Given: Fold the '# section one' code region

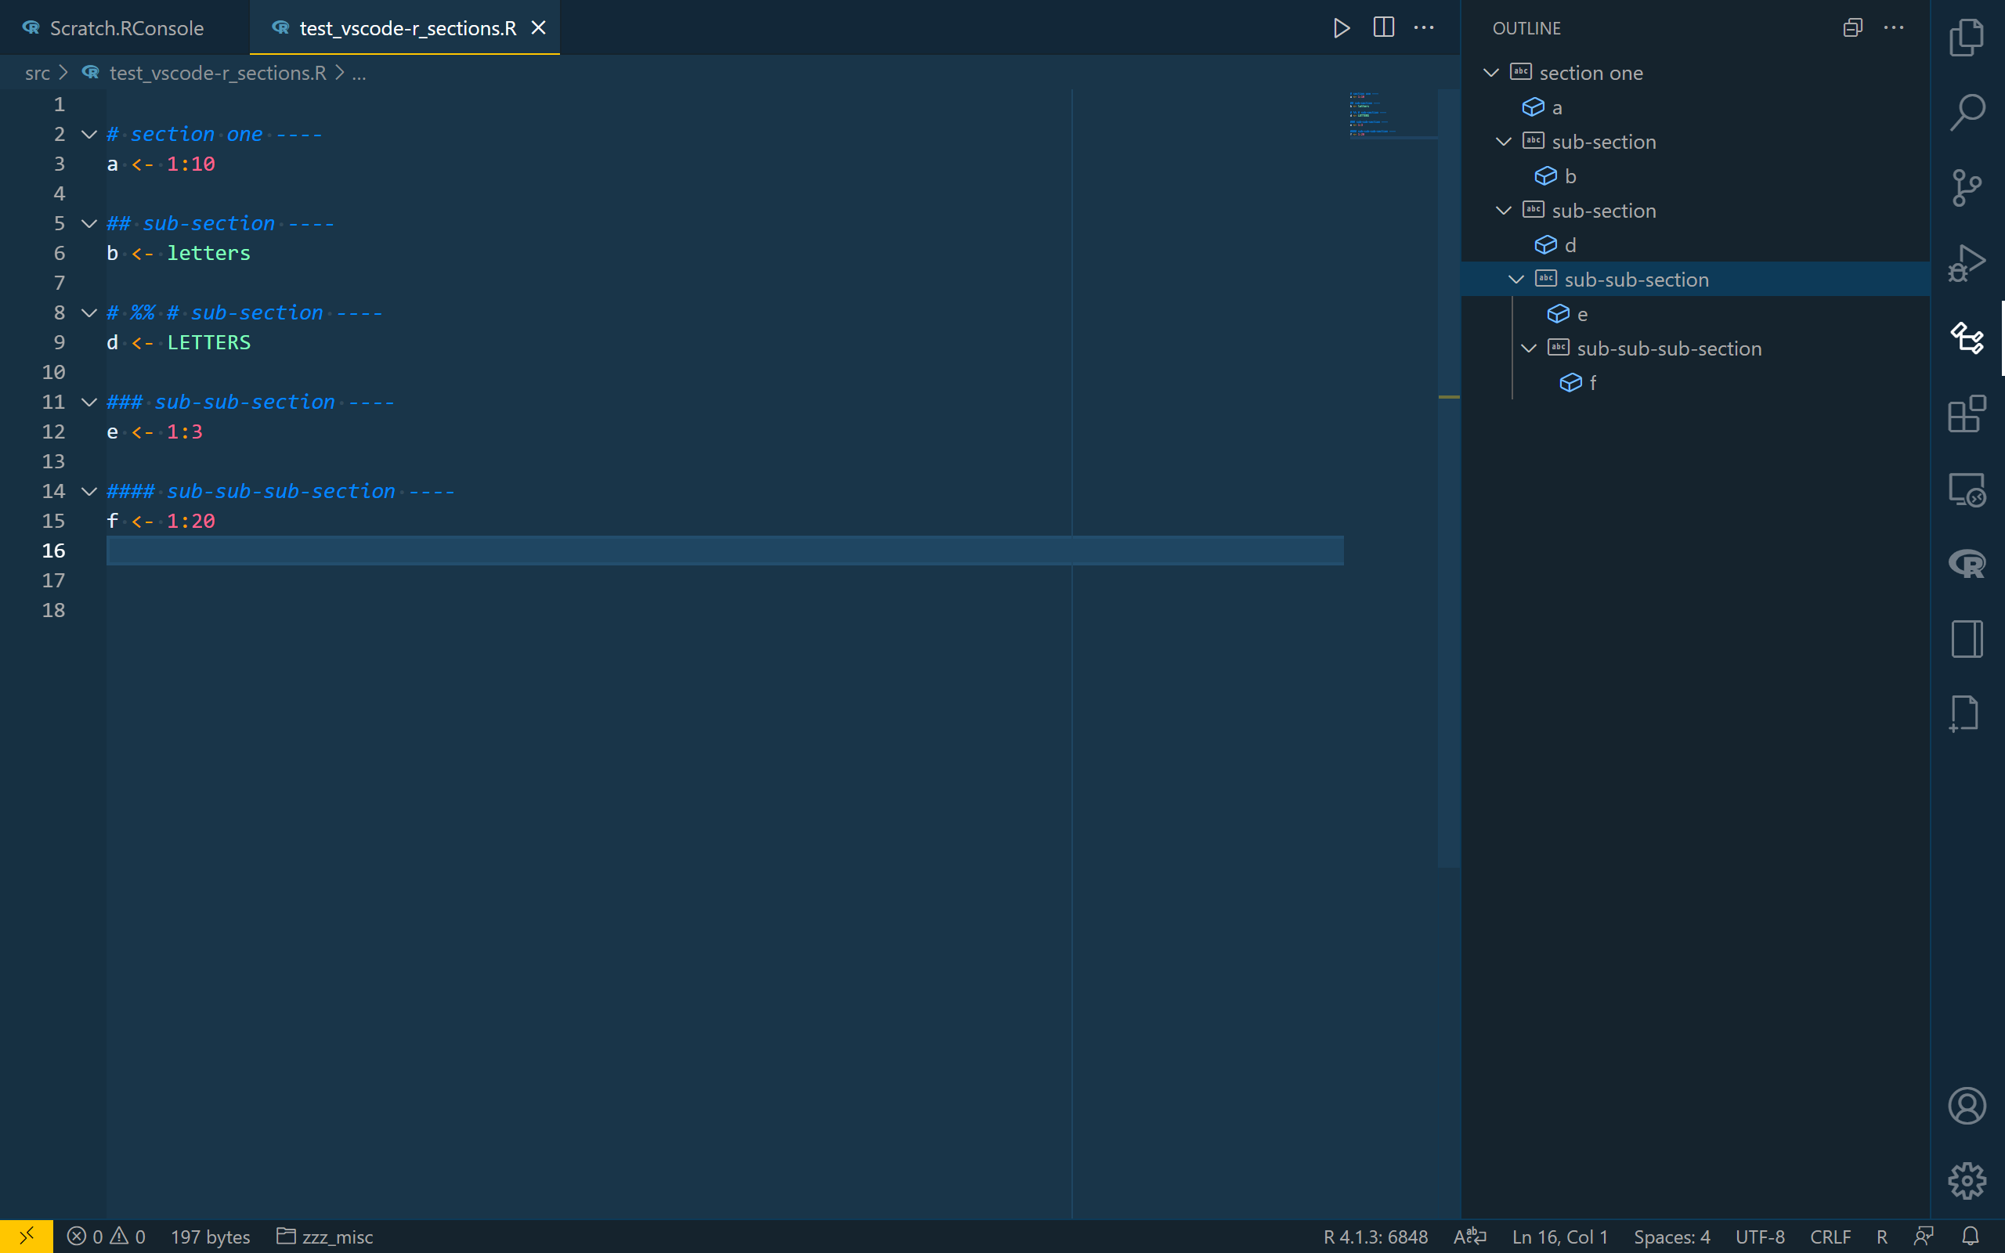Looking at the screenshot, I should [89, 134].
